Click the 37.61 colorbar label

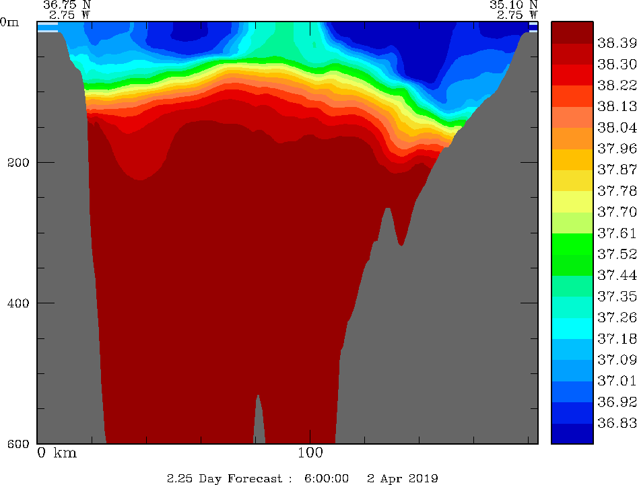point(617,233)
